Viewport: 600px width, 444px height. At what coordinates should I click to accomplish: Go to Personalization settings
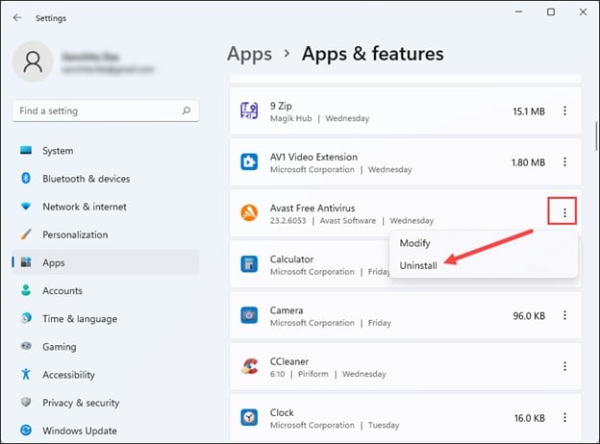tap(106, 234)
